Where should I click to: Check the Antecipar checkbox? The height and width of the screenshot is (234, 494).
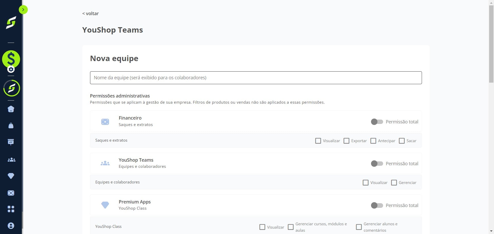pyautogui.click(x=373, y=141)
